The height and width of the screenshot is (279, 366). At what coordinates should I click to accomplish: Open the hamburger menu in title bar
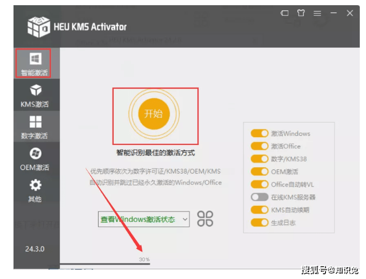pyautogui.click(x=317, y=14)
